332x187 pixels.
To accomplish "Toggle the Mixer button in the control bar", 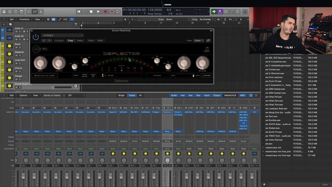I will click(x=35, y=11).
